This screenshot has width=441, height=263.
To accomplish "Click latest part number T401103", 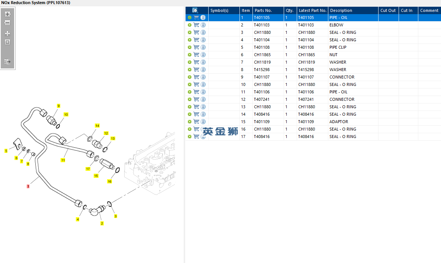I will 306,25.
